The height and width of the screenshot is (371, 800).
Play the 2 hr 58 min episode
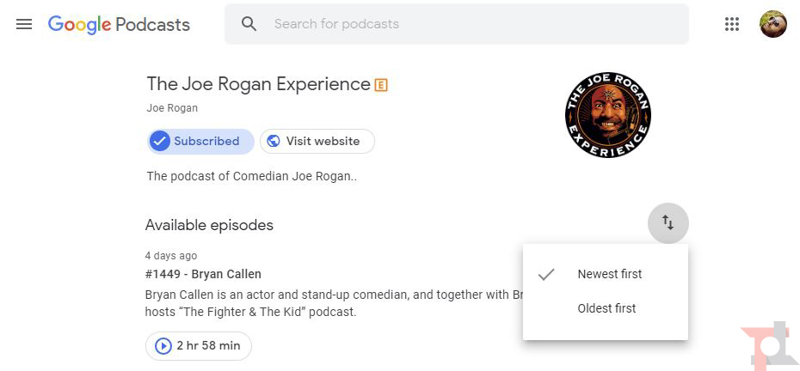click(x=199, y=345)
